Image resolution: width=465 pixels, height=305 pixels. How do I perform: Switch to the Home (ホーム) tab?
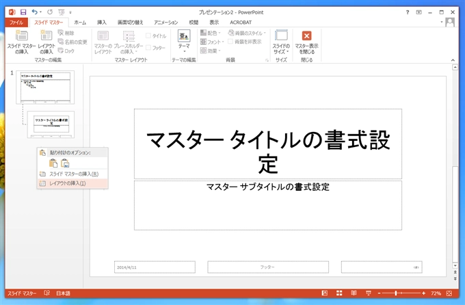click(x=80, y=23)
